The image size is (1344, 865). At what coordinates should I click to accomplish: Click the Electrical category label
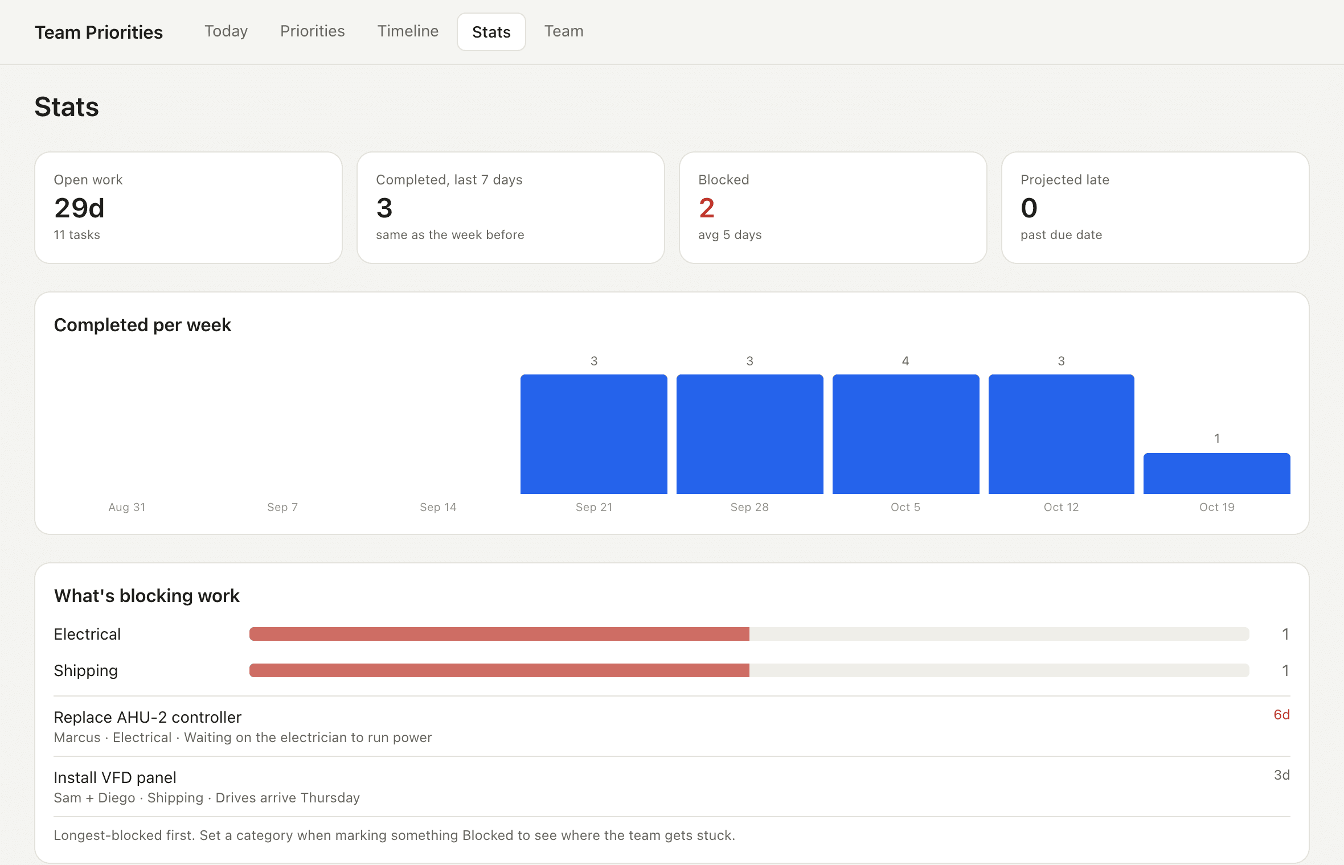click(x=87, y=634)
